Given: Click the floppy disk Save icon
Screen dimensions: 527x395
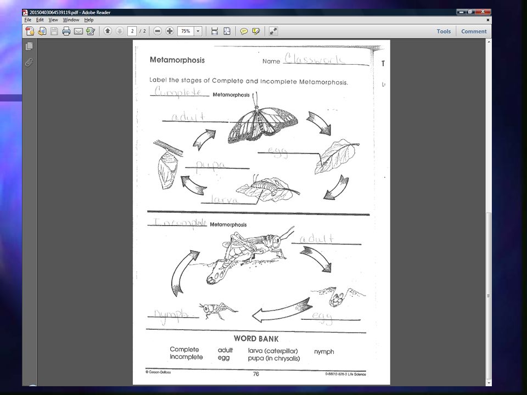Looking at the screenshot, I should [x=54, y=31].
